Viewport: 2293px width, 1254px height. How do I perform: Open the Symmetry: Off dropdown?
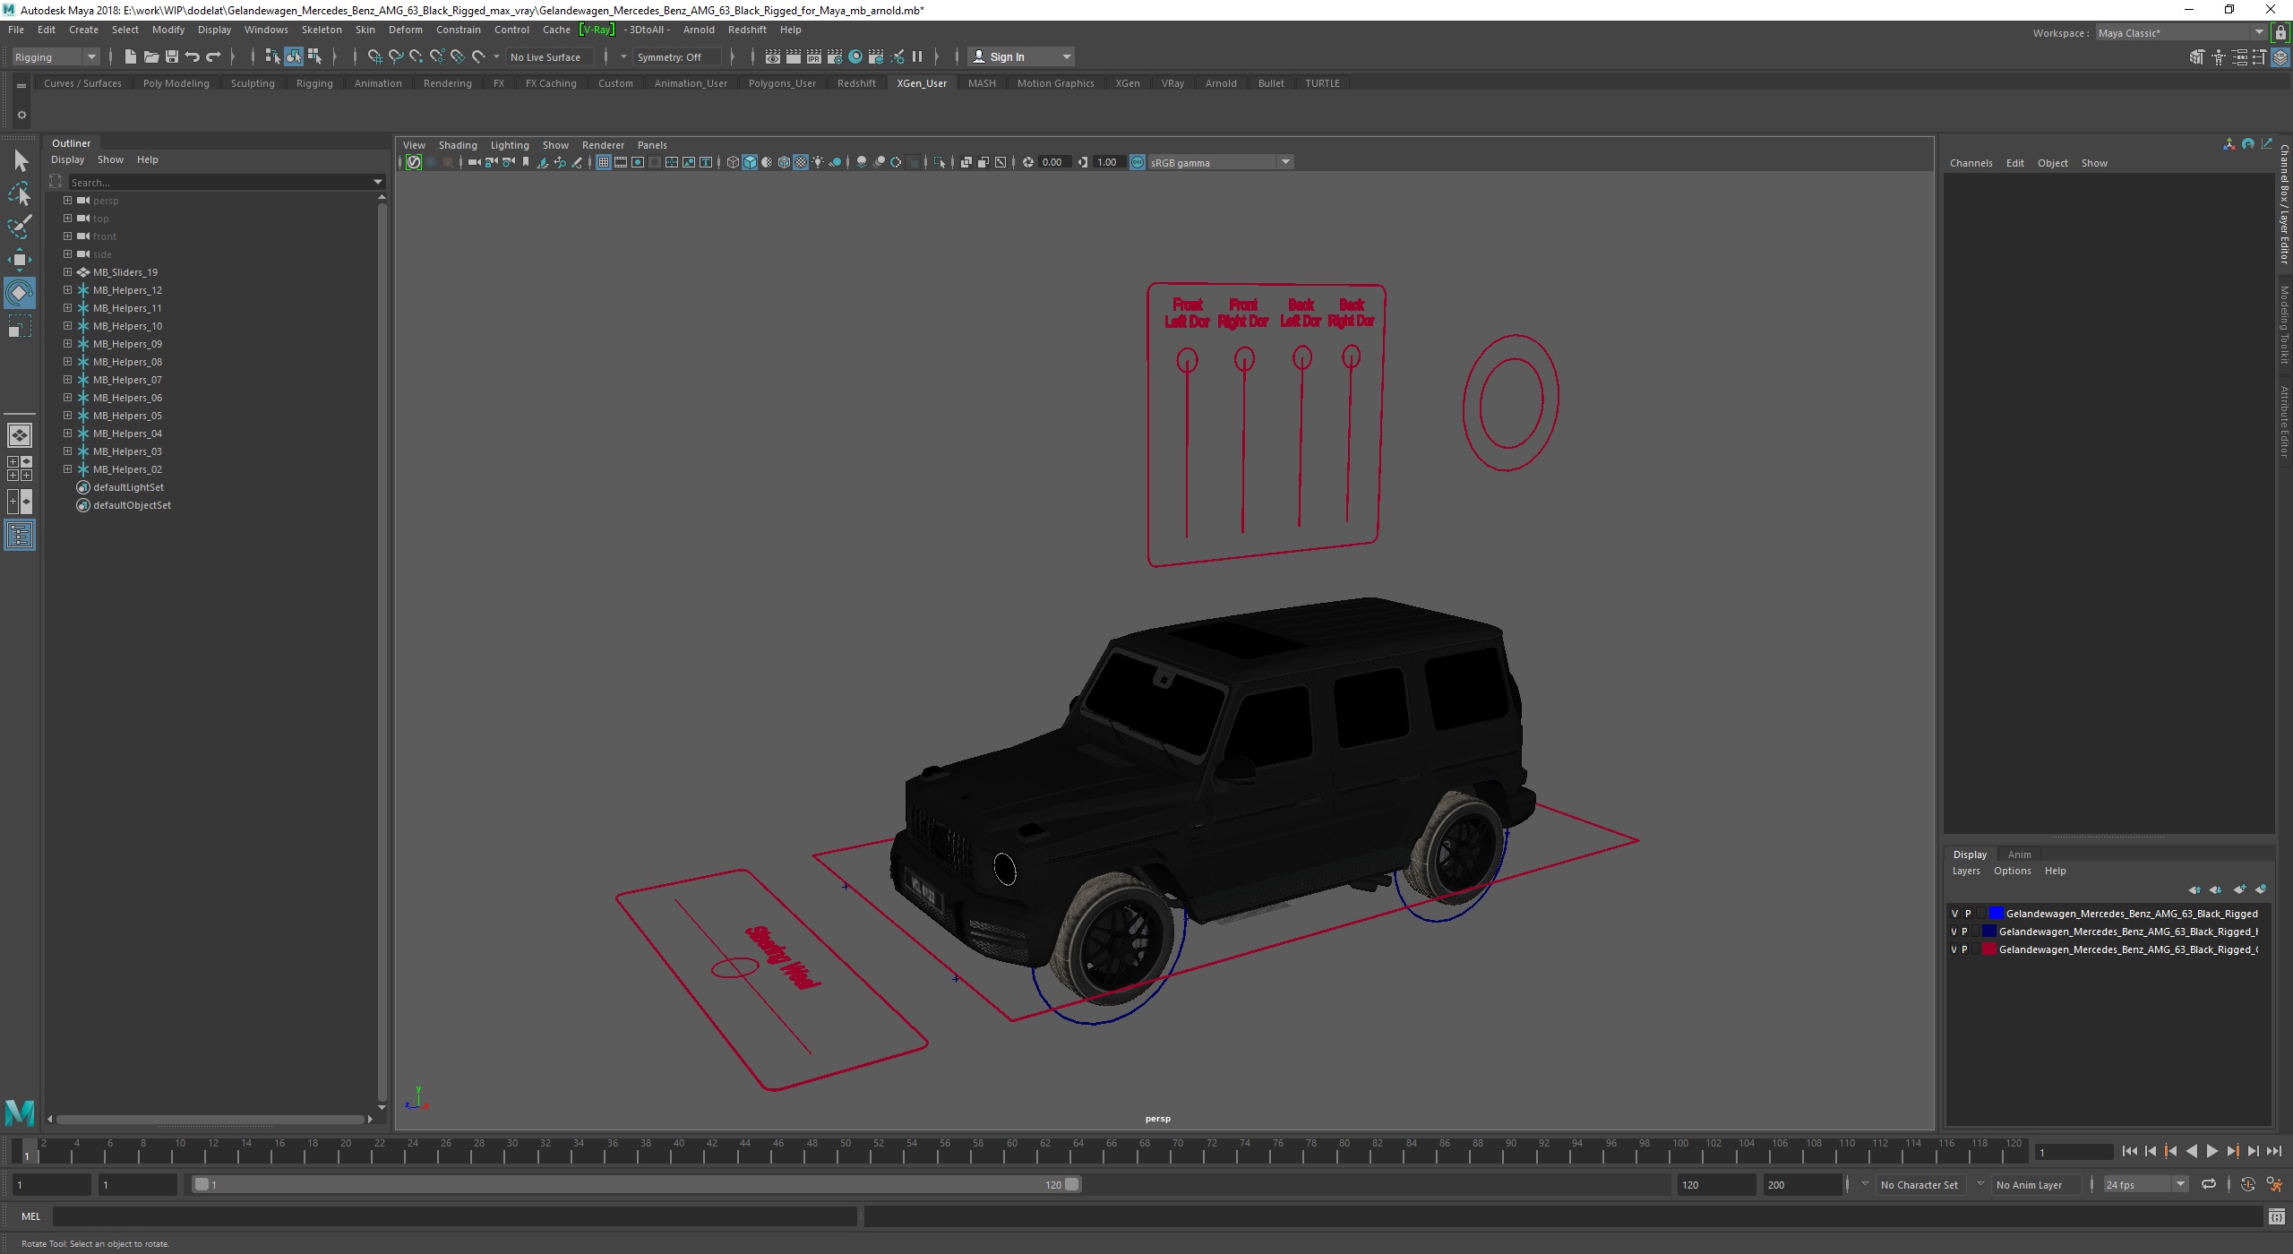[x=675, y=56]
